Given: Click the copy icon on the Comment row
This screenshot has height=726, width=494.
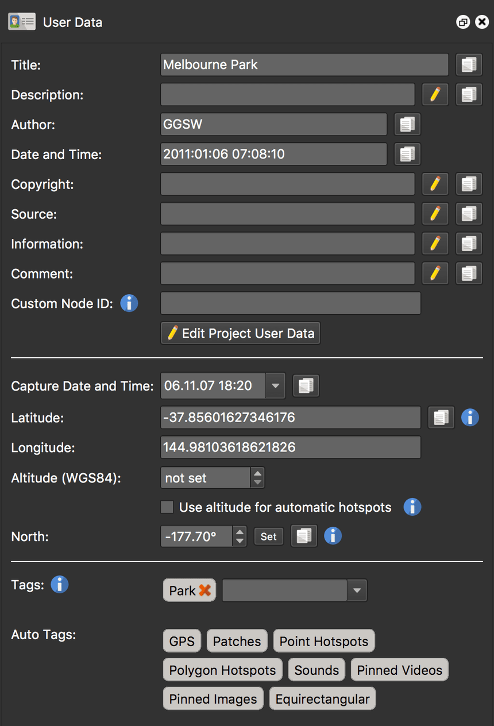Looking at the screenshot, I should [x=469, y=274].
